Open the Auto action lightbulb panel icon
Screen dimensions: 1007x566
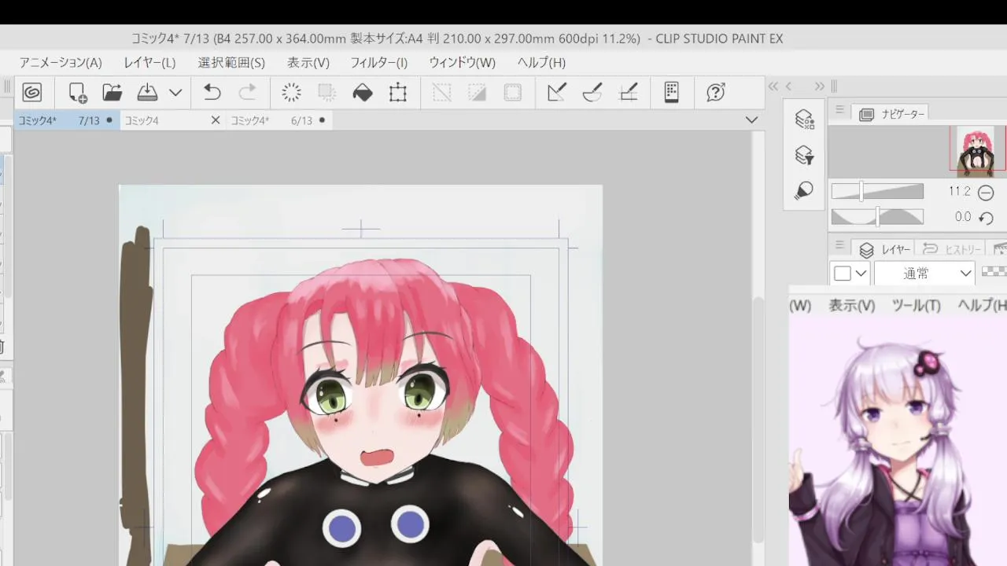(804, 190)
